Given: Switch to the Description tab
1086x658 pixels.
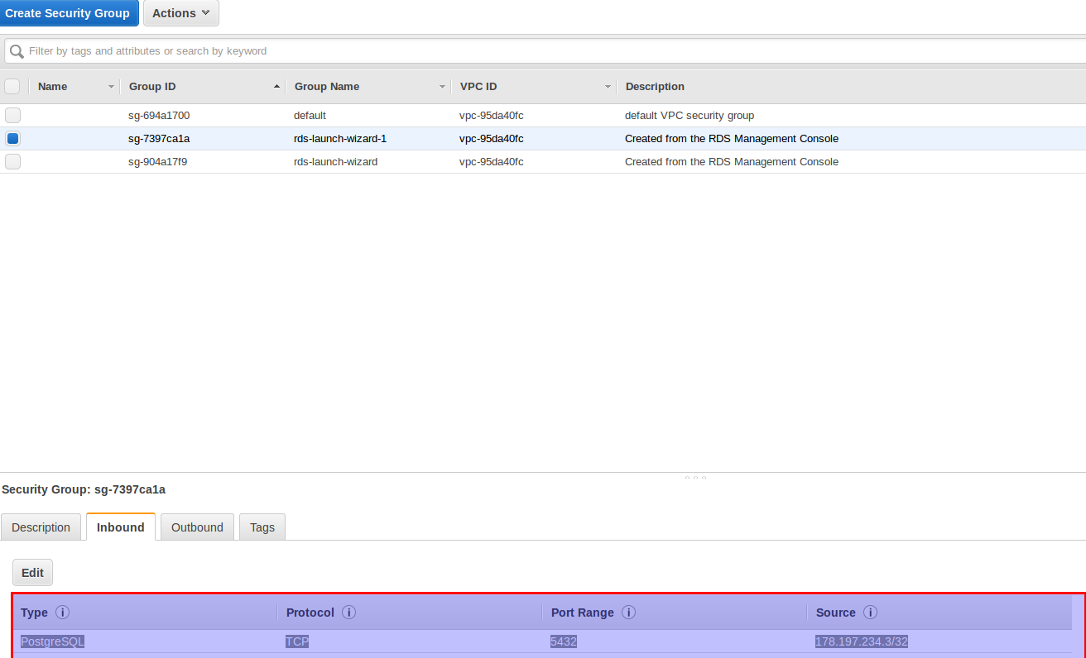Looking at the screenshot, I should [41, 527].
